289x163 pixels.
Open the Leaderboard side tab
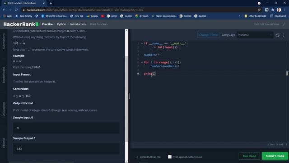click(4, 75)
